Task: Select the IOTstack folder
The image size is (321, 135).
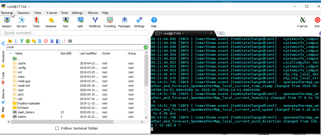Action: [23, 108]
